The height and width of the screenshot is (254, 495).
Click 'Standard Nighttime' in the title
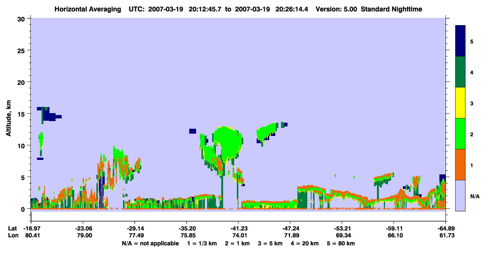pos(391,9)
